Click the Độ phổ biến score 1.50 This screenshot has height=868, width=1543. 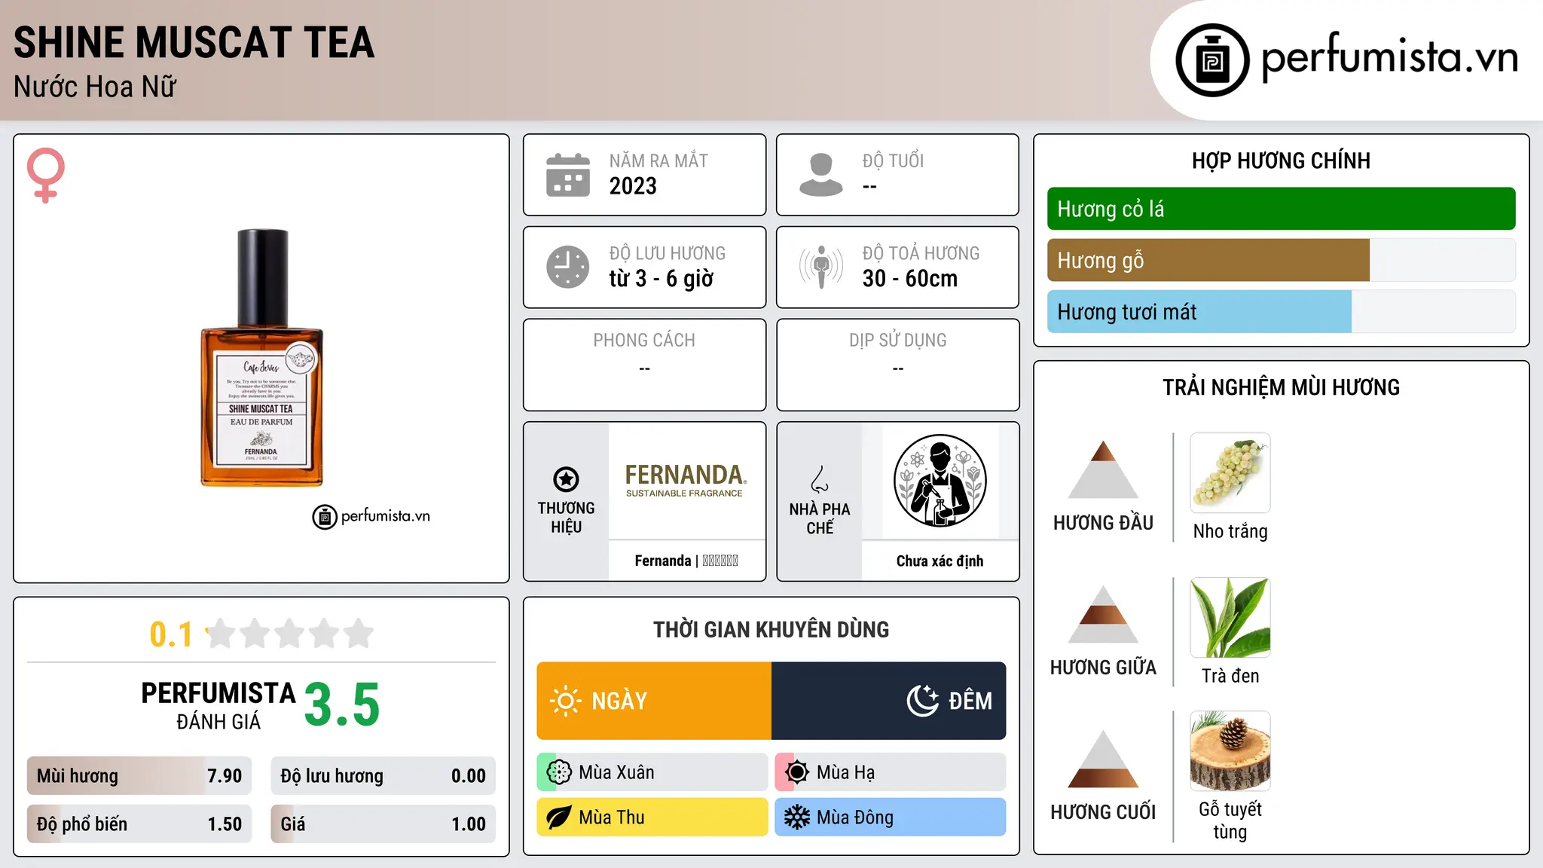pyautogui.click(x=225, y=824)
